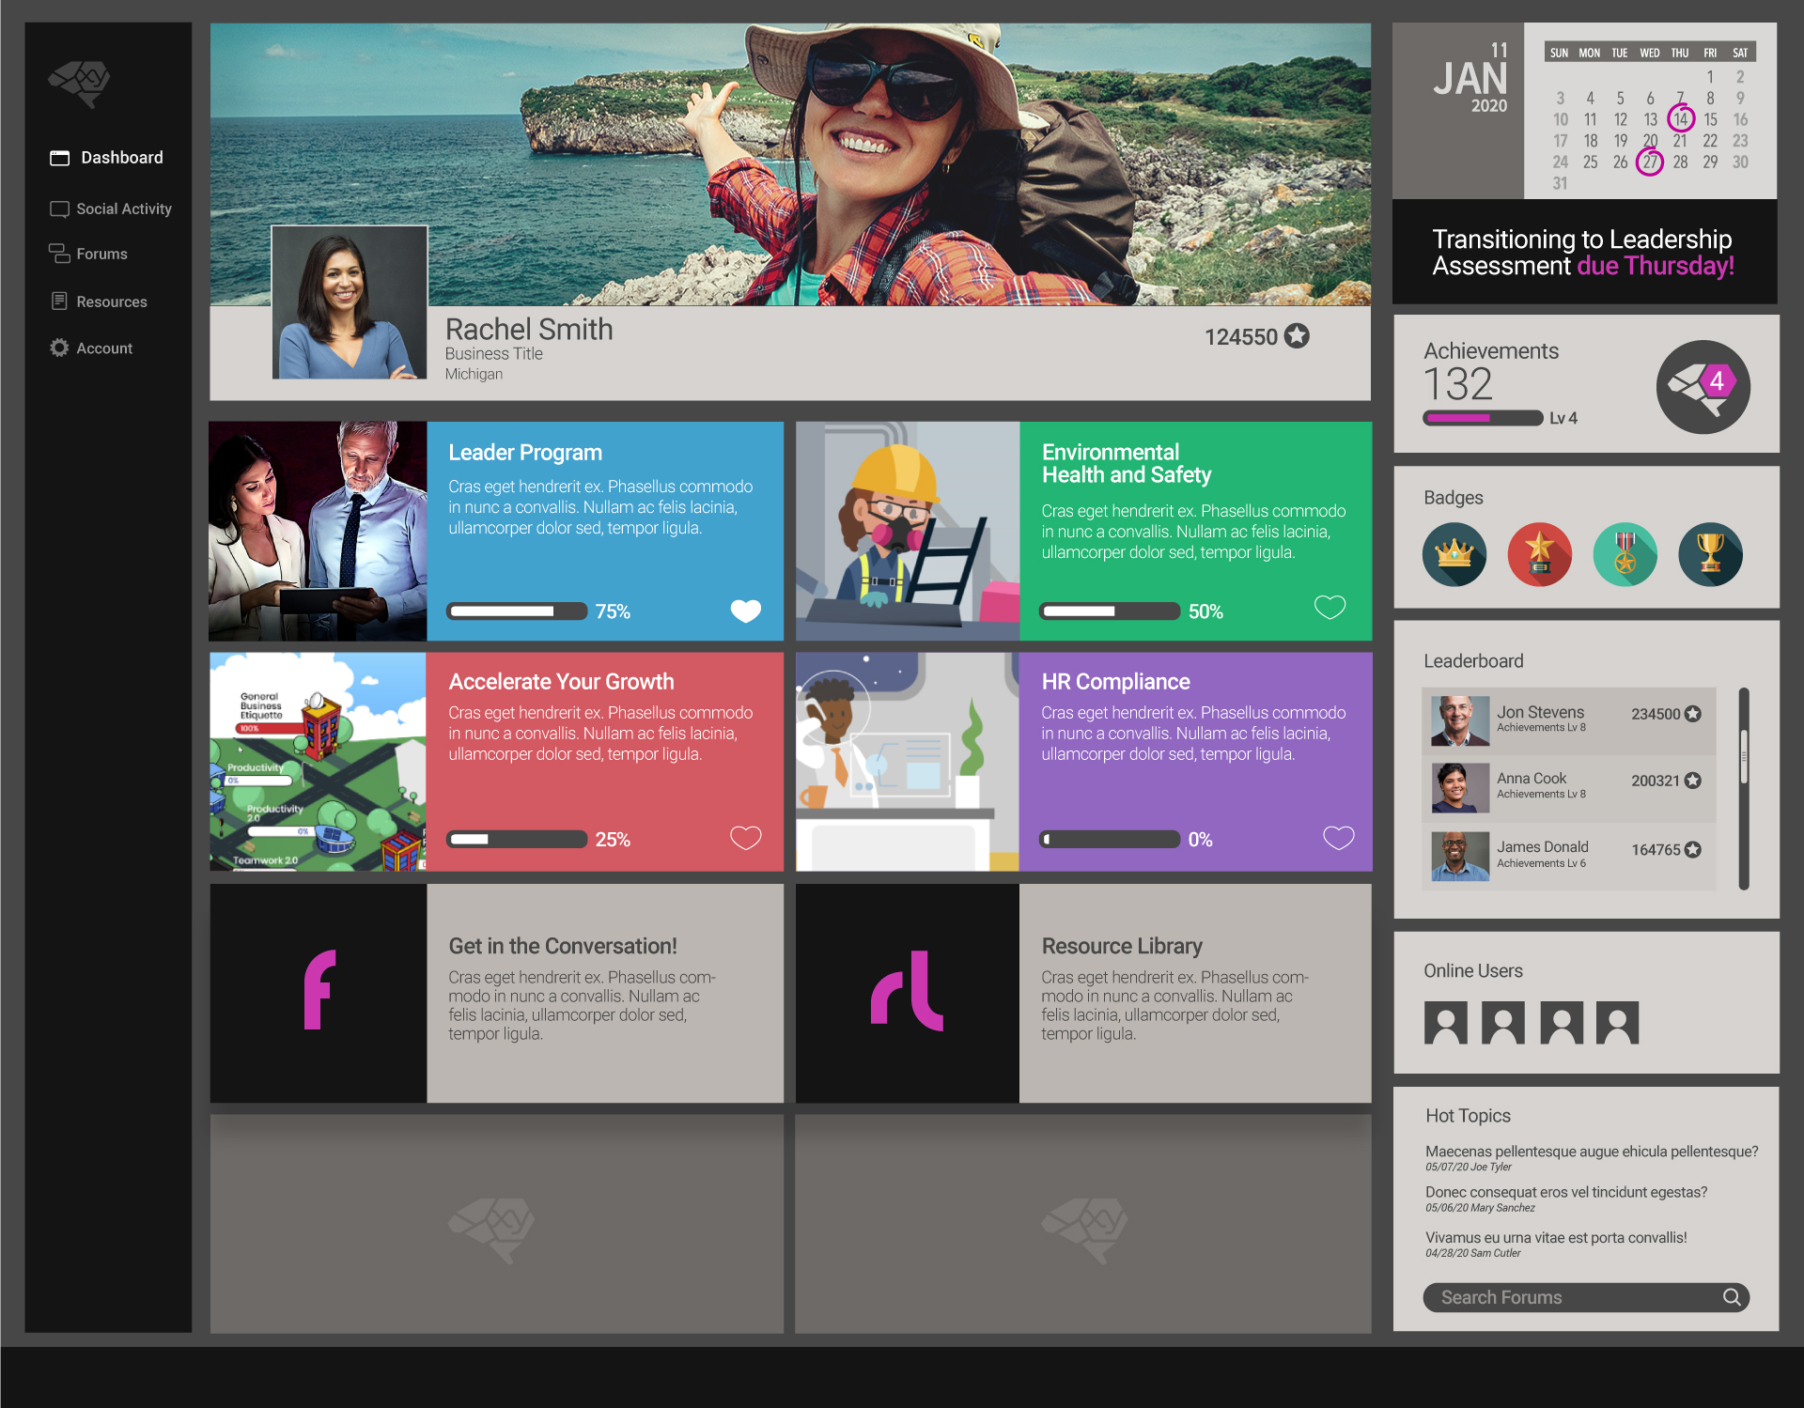Image resolution: width=1804 pixels, height=1408 pixels.
Task: Open the first online user avatar
Action: (x=1445, y=1023)
